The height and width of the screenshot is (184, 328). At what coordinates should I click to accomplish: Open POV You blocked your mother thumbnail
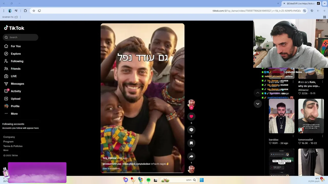(282, 162)
